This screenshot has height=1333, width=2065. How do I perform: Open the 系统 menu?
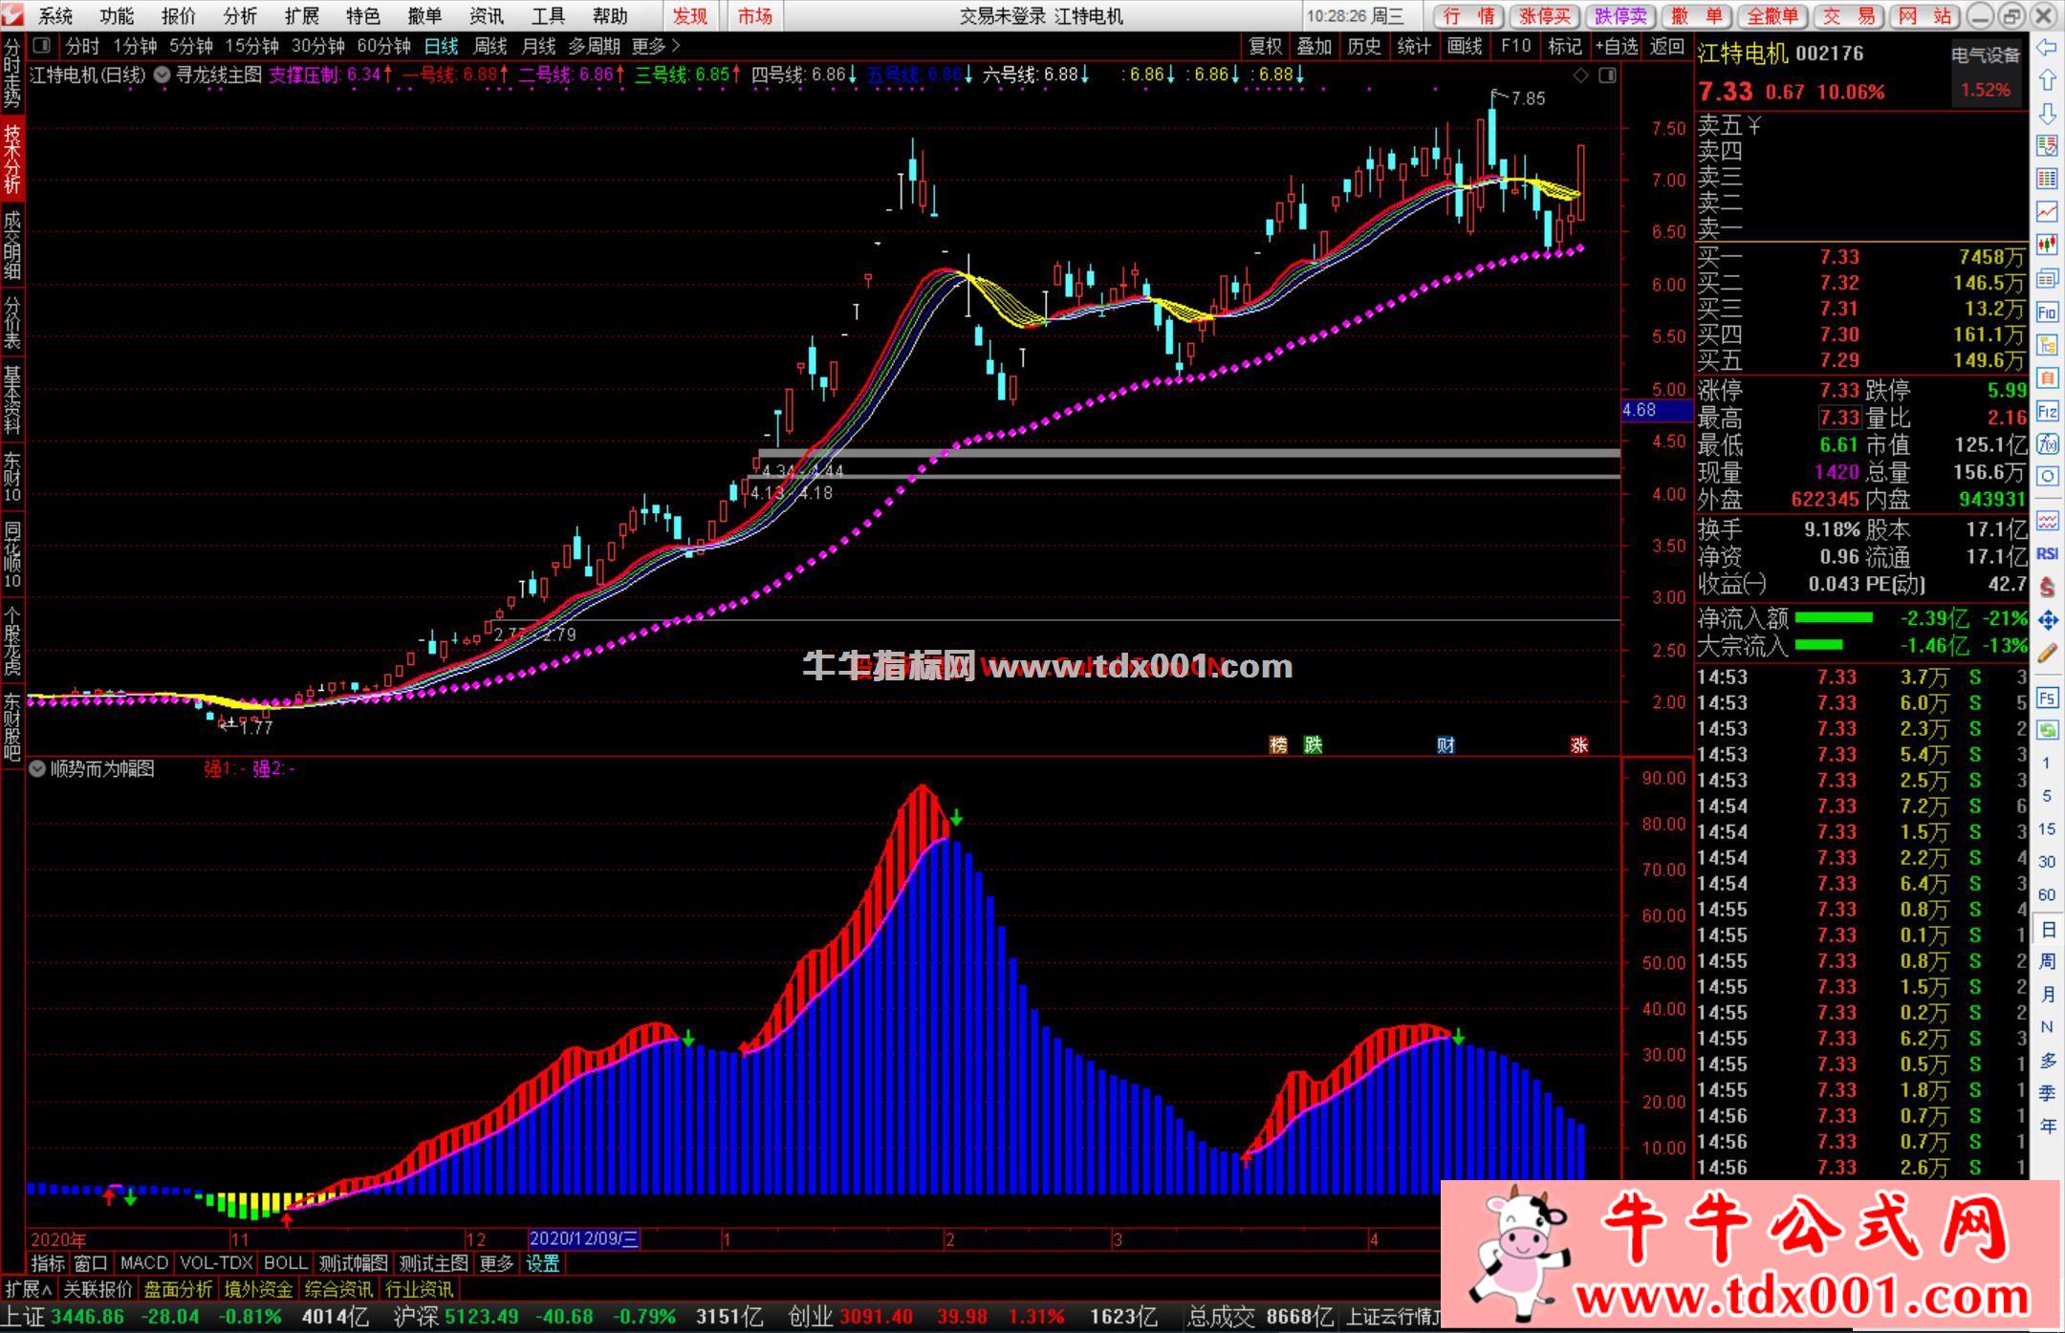(x=55, y=15)
